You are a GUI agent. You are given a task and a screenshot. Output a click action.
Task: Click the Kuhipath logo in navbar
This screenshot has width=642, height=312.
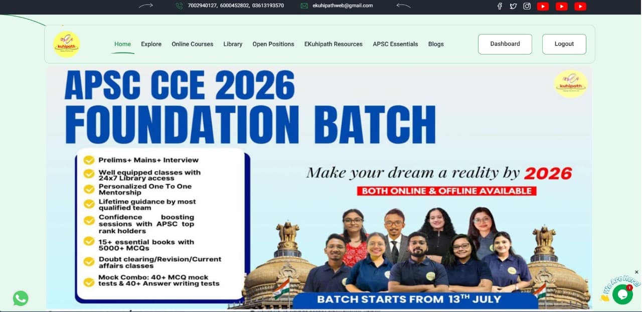(67, 44)
